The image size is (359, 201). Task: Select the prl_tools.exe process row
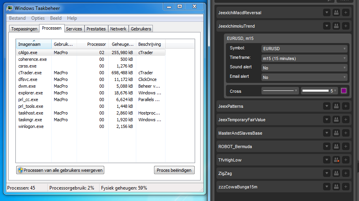pyautogui.click(x=91, y=106)
